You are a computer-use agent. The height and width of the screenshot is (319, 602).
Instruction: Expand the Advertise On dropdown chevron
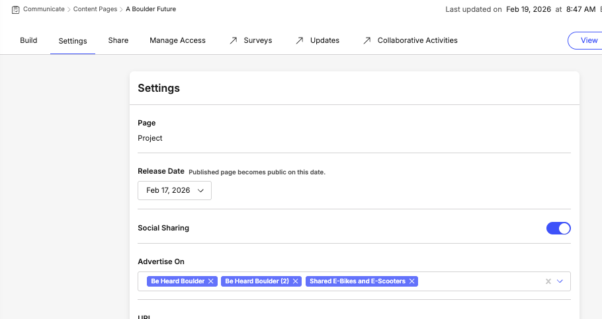pyautogui.click(x=560, y=281)
